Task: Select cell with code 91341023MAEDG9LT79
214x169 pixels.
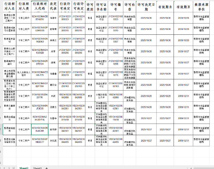Action: click(40, 73)
